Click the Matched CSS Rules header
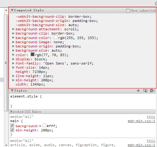This screenshot has height=147, width=157. tap(26, 112)
